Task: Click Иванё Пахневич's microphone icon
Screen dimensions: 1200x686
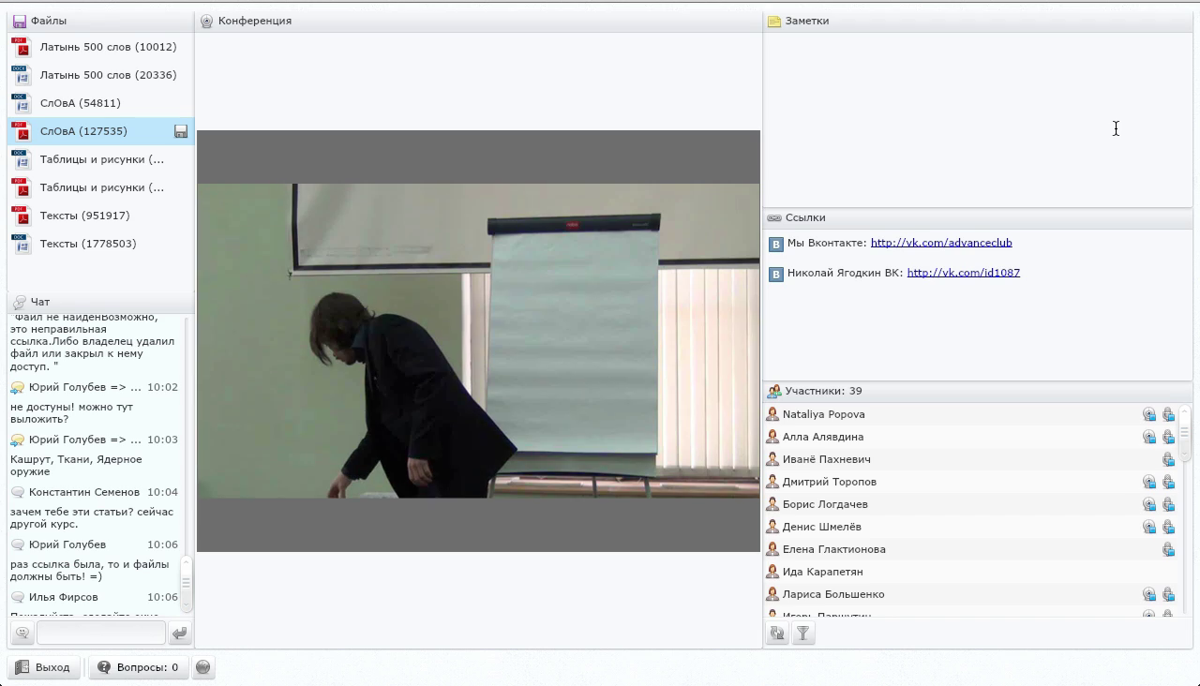Action: pyautogui.click(x=1168, y=459)
